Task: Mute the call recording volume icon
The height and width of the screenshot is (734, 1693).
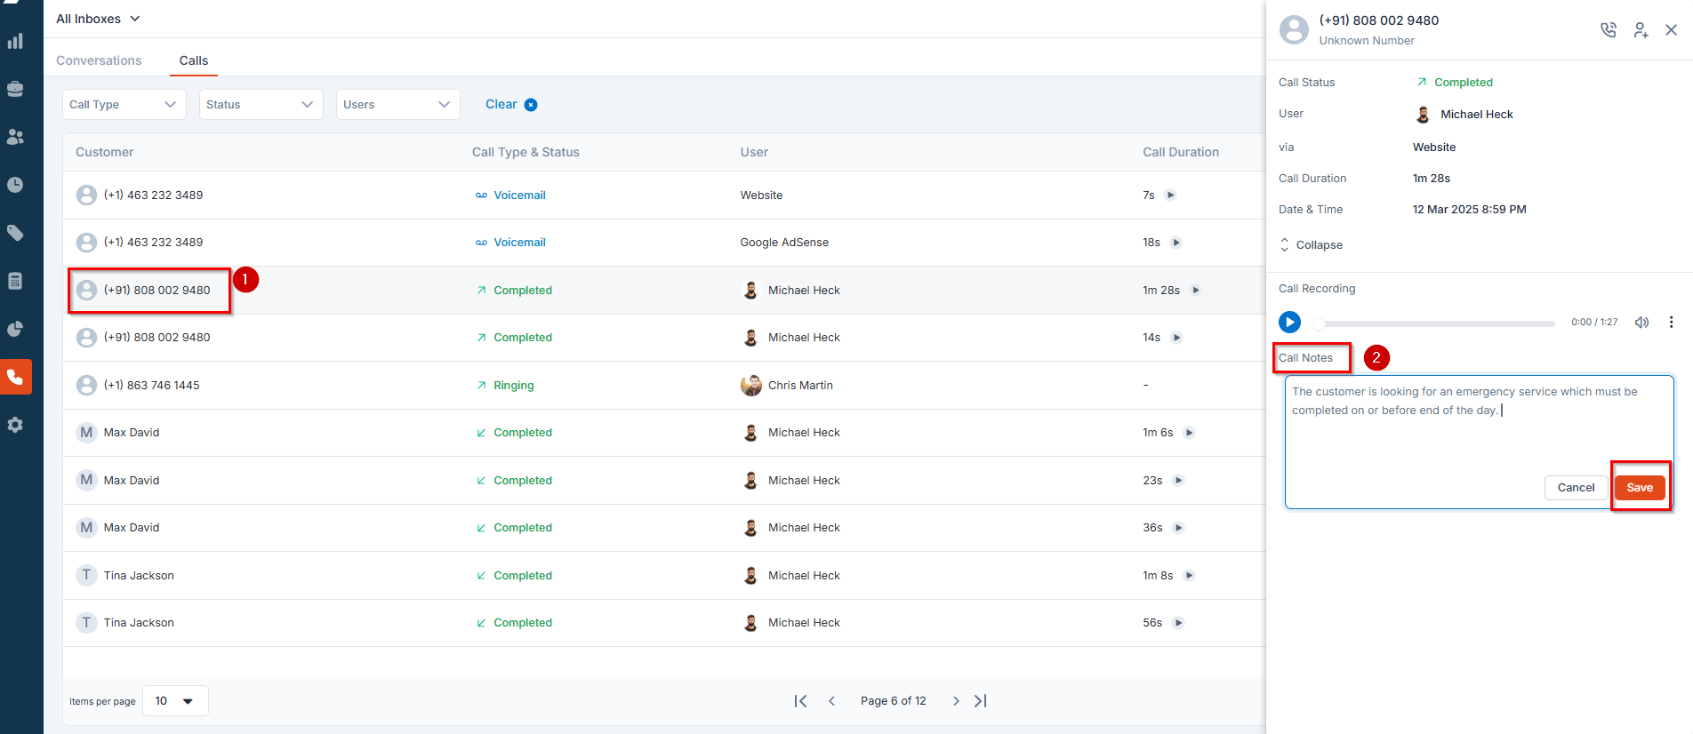Action: pyautogui.click(x=1641, y=323)
